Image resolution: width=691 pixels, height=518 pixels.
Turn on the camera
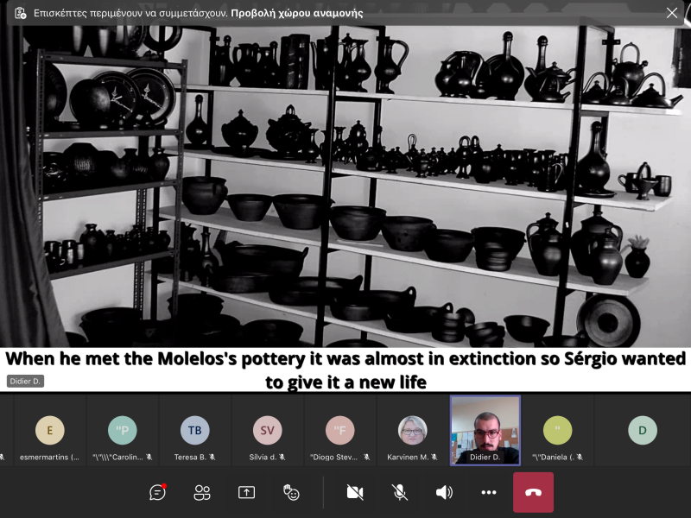[x=354, y=492]
